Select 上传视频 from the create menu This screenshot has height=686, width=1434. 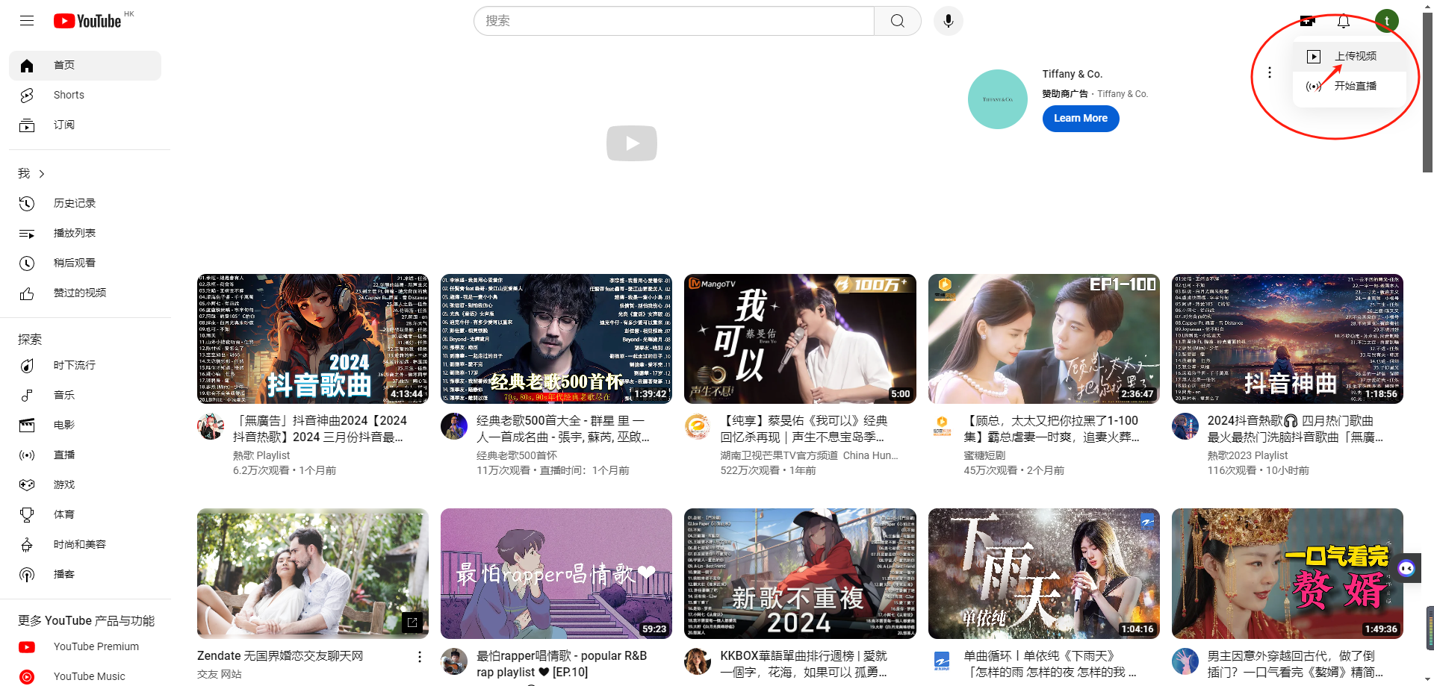coord(1355,57)
